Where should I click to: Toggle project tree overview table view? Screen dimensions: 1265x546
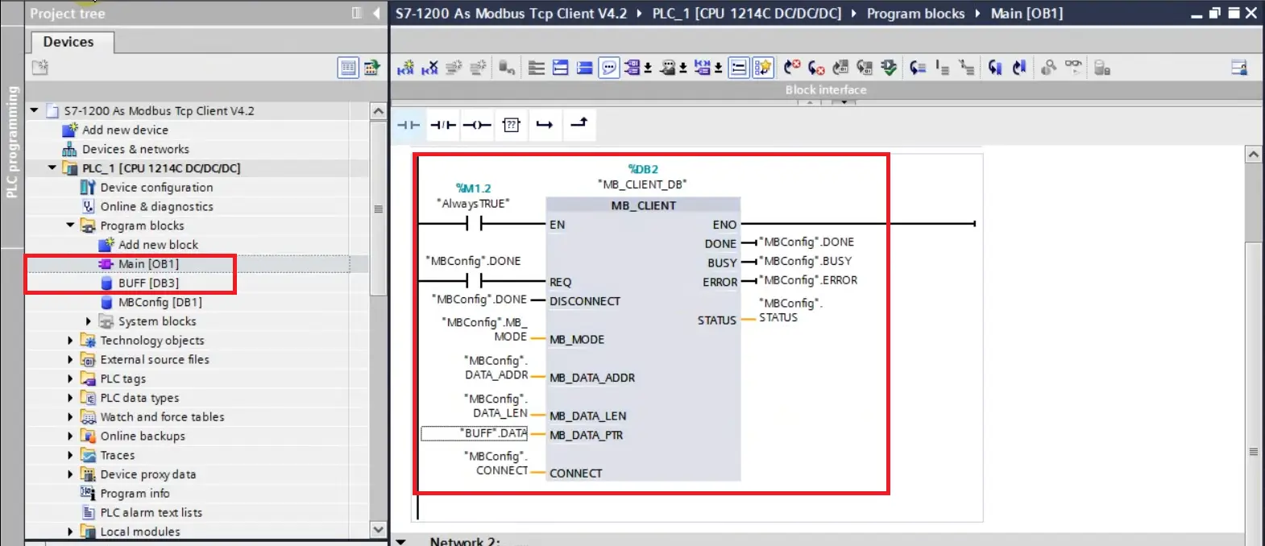(x=348, y=68)
